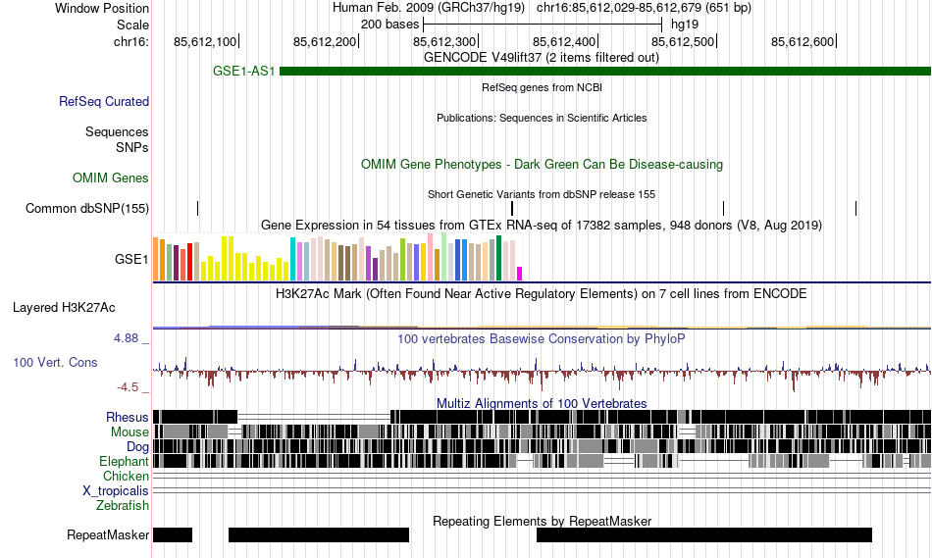This screenshot has height=558, width=932.
Task: Click Repeating Elements by RepeatMasker title
Action: [543, 521]
